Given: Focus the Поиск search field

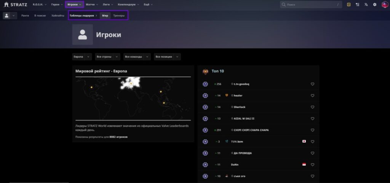Looking at the screenshot, I should [x=311, y=5].
